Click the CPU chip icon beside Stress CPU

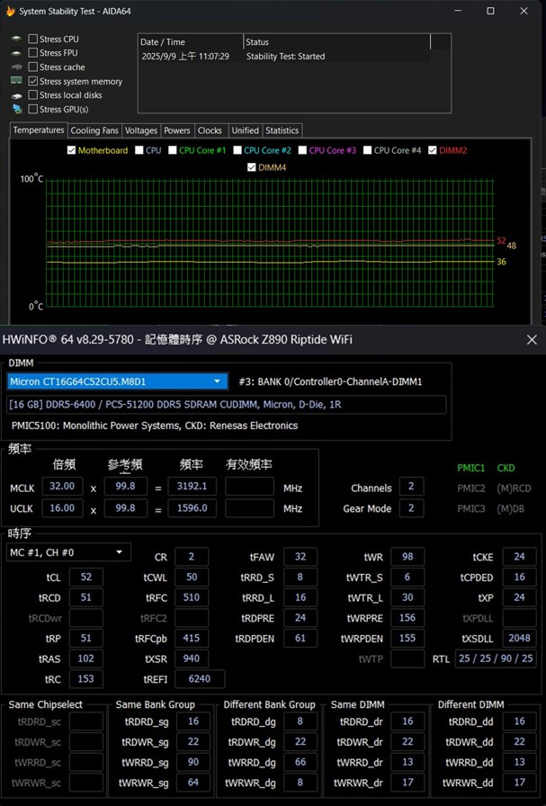[17, 39]
